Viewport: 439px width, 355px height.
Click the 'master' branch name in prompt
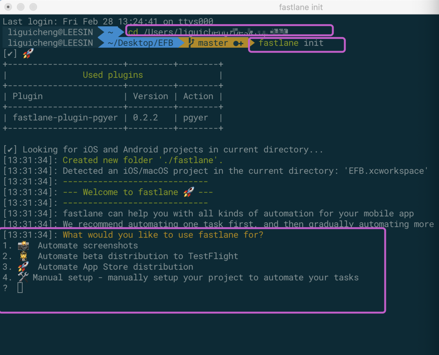point(213,43)
